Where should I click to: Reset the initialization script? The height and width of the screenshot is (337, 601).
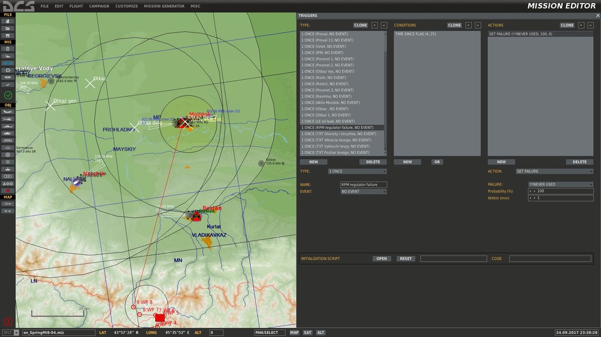(x=406, y=258)
